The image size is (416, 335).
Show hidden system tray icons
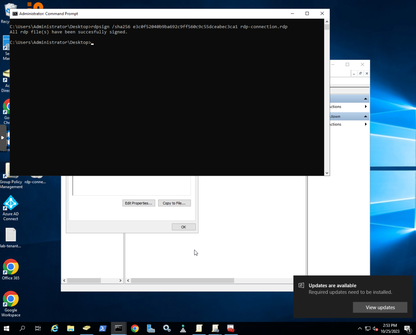pyautogui.click(x=360, y=328)
